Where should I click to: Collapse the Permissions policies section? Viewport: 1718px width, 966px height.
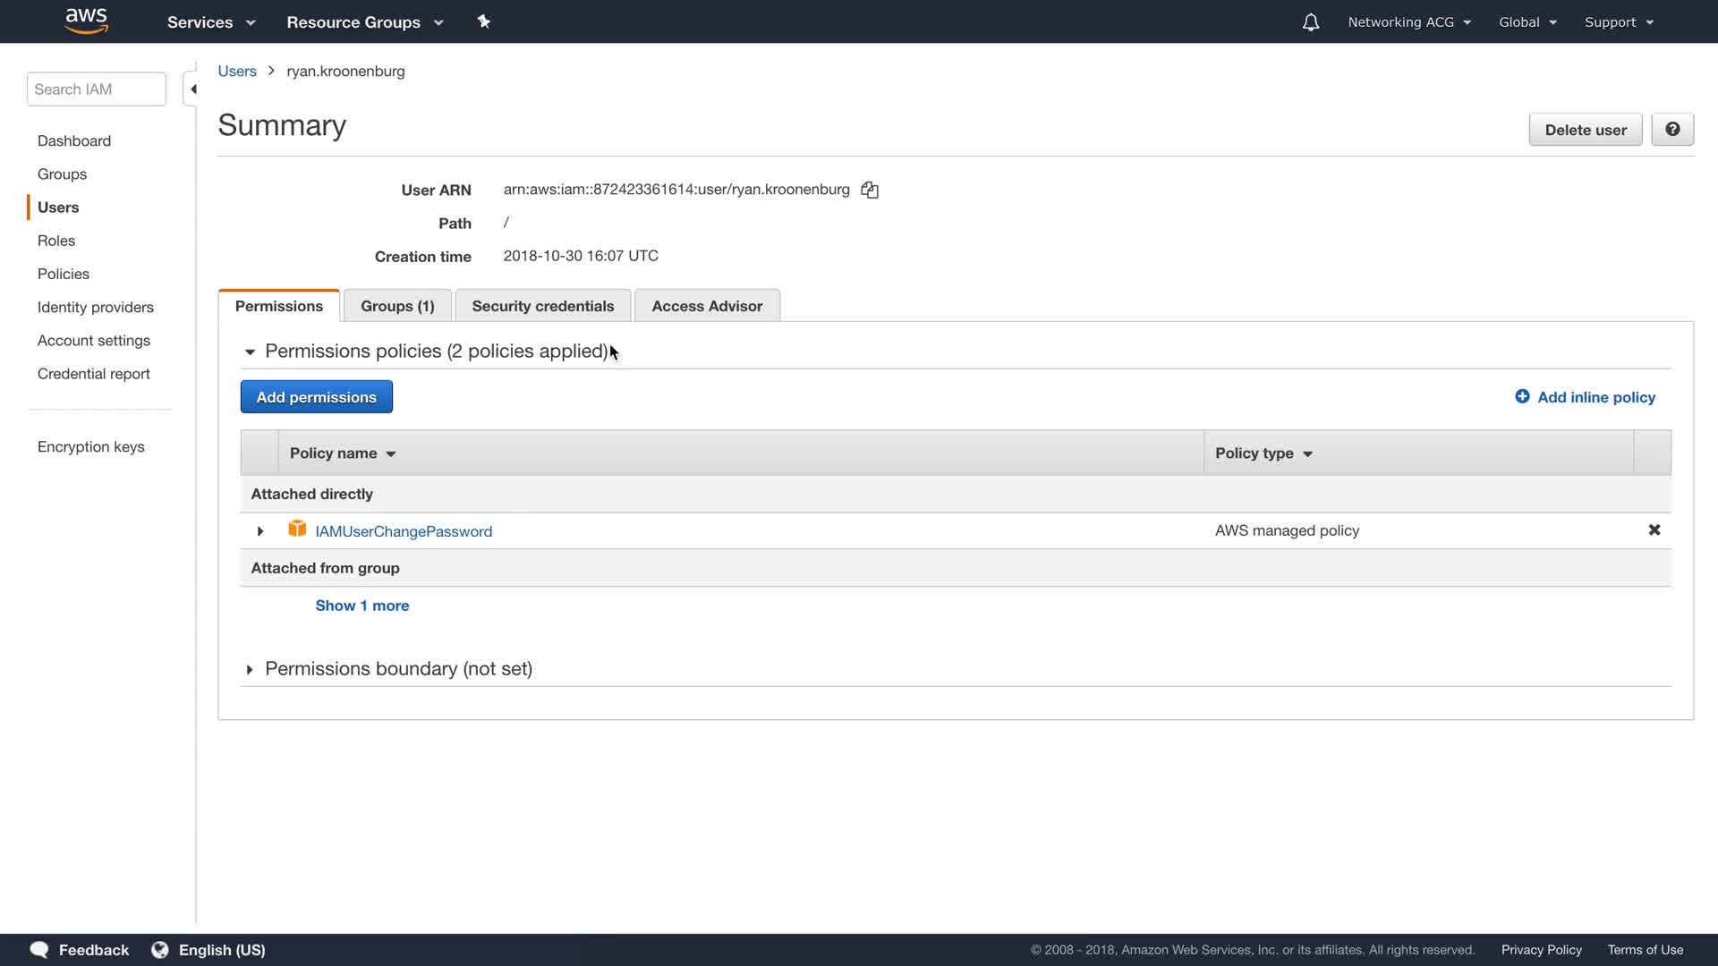point(250,352)
